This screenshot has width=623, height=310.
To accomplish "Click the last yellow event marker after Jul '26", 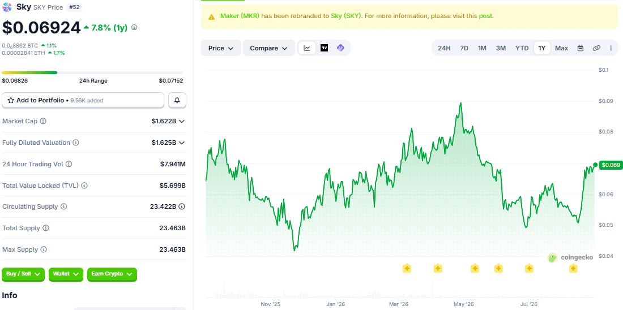I will coord(573,269).
